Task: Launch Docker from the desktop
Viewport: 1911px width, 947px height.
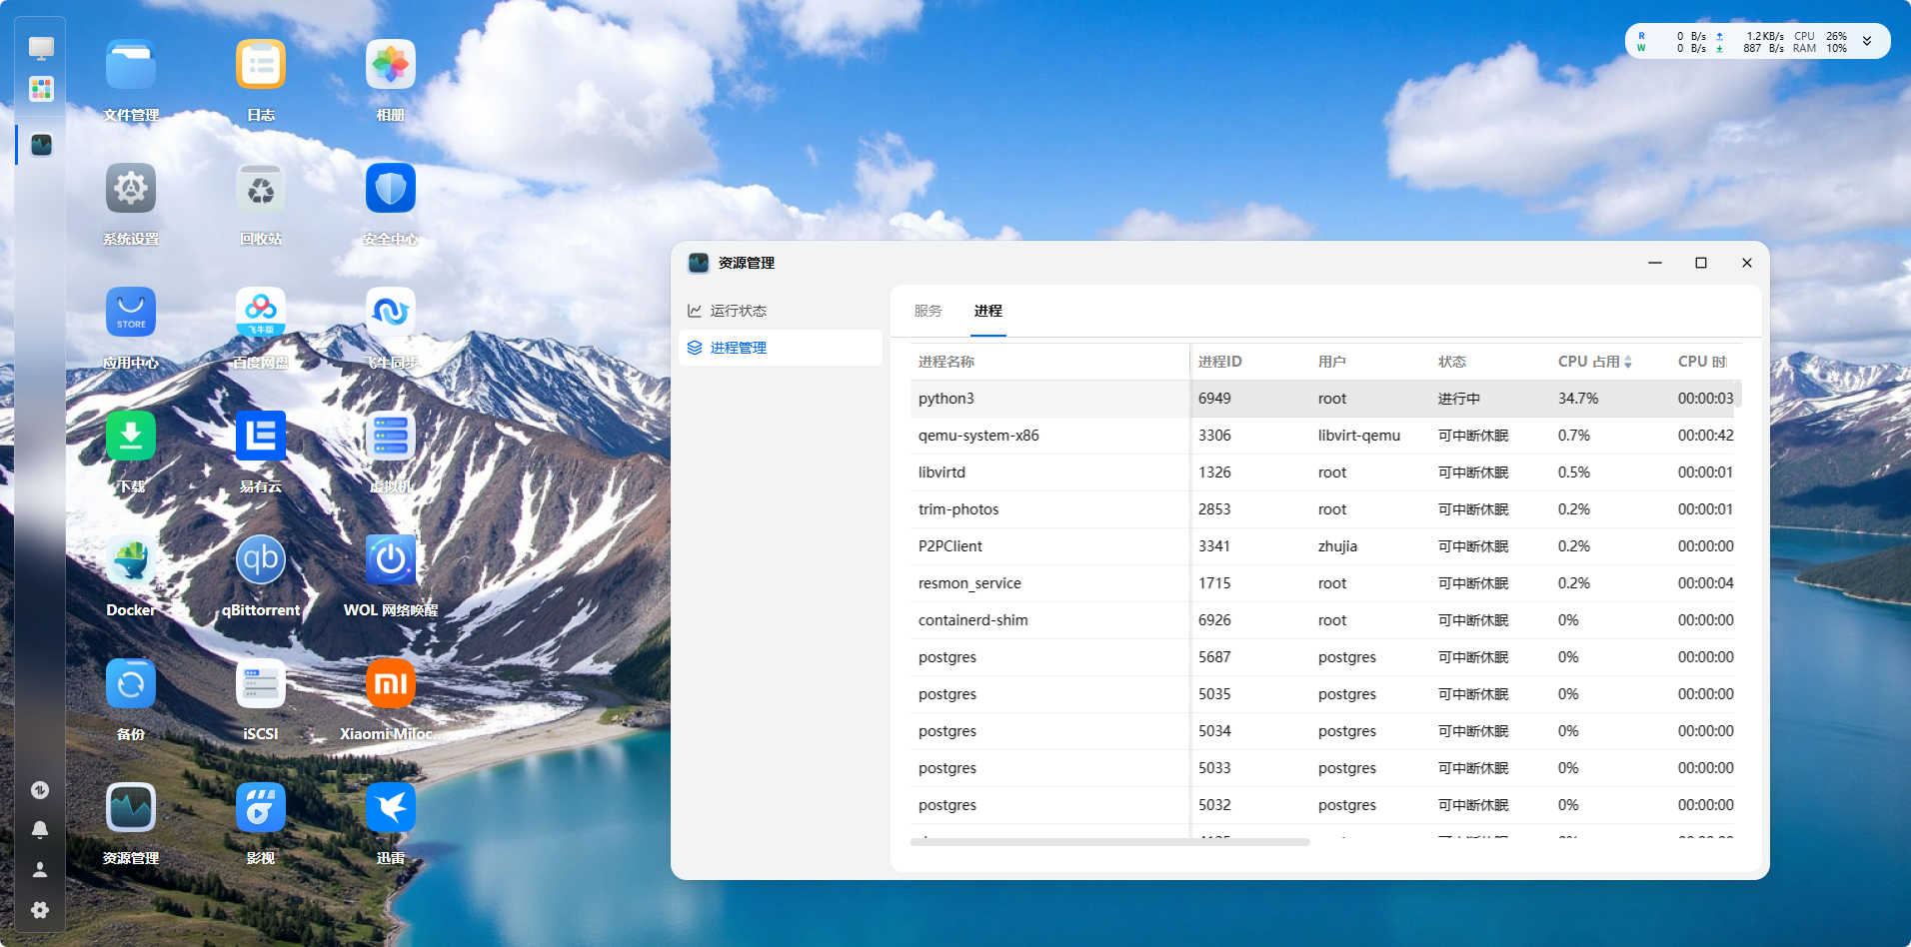Action: click(x=130, y=559)
